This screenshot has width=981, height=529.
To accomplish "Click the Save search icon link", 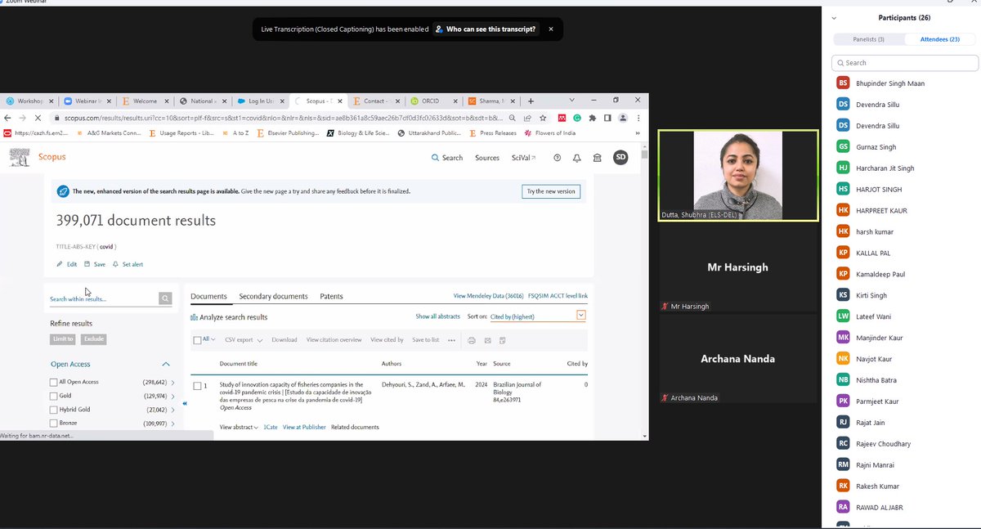I will point(95,264).
